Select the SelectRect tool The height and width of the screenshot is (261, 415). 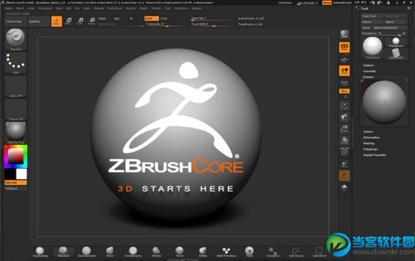click(319, 252)
